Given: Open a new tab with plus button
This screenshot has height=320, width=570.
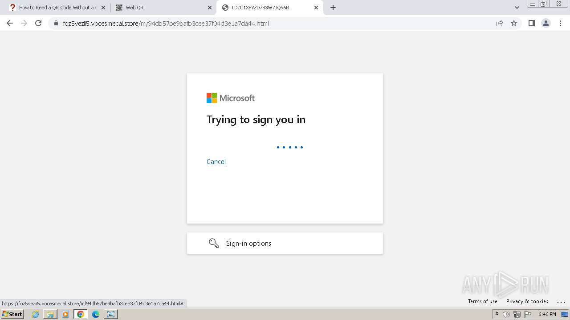Looking at the screenshot, I should point(333,8).
